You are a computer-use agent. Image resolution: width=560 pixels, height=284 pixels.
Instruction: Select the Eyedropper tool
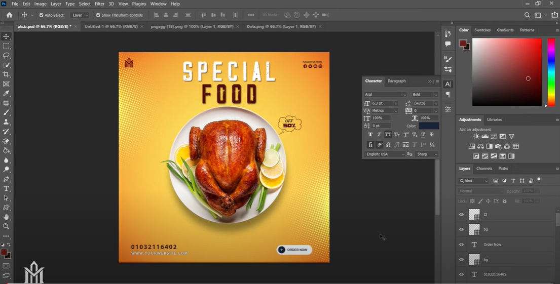click(6, 94)
